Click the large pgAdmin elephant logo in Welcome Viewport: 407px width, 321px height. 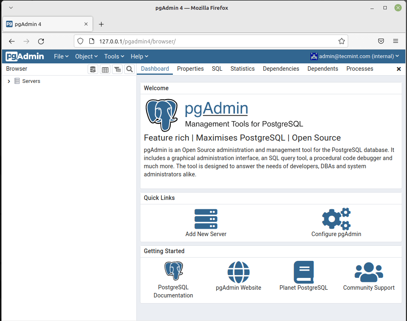(x=162, y=115)
